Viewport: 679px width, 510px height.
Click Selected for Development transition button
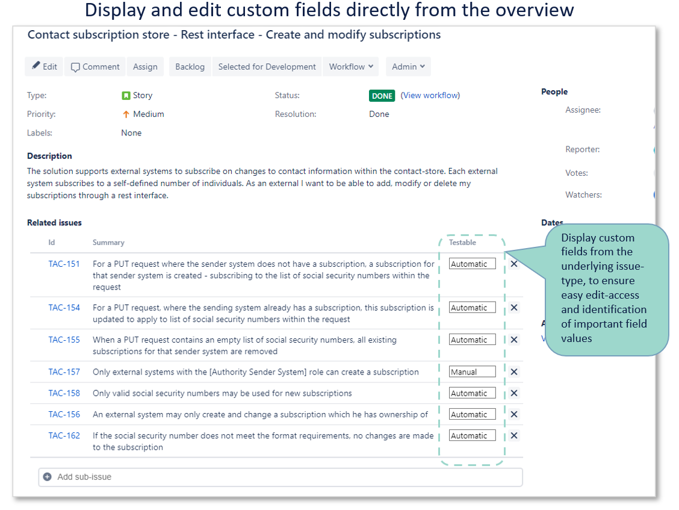pos(267,67)
